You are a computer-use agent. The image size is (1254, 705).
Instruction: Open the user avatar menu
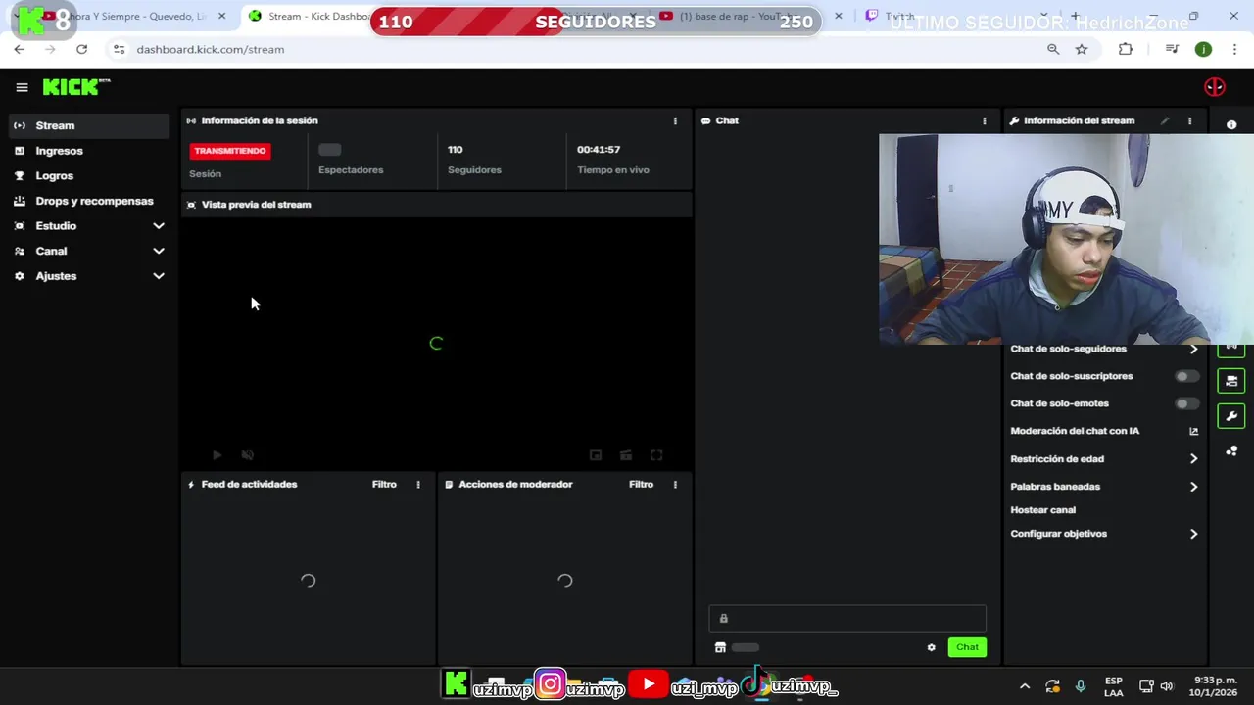click(x=1214, y=87)
